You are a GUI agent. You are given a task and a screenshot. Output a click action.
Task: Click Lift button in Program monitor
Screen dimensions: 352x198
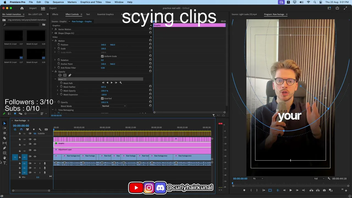[x=311, y=190]
